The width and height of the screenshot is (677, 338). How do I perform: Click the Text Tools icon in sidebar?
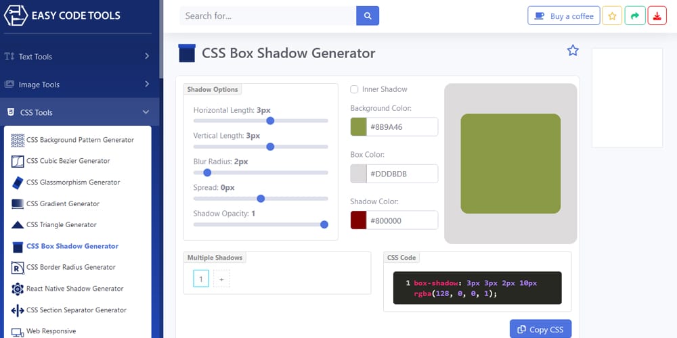9,57
